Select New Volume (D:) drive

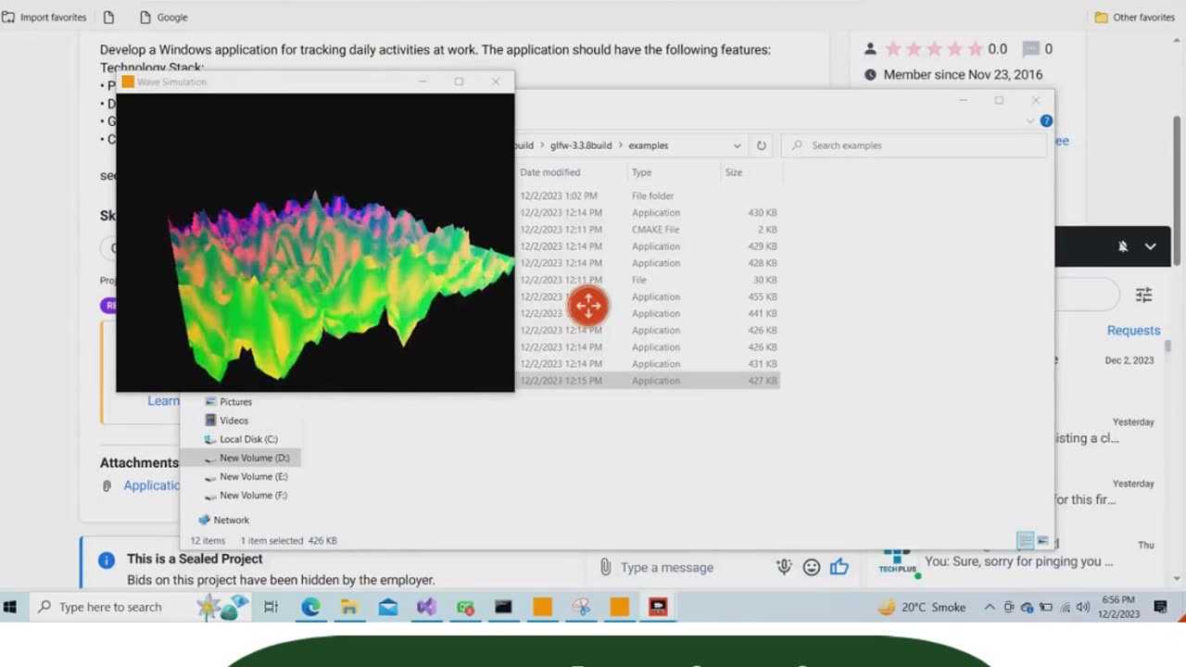pyautogui.click(x=254, y=458)
